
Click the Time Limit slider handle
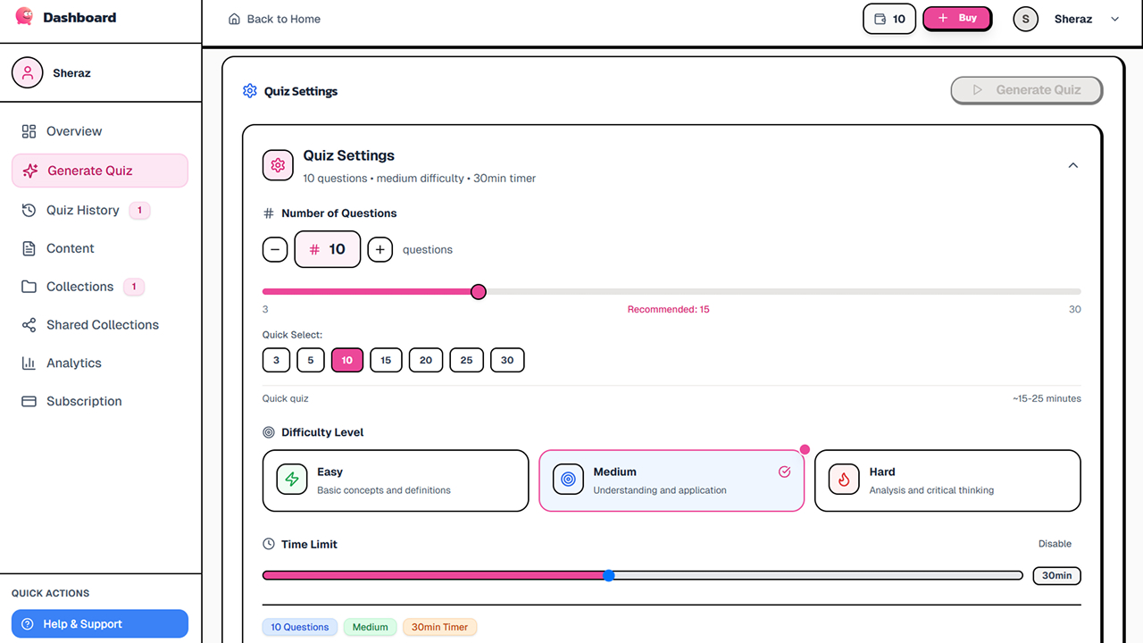point(609,576)
